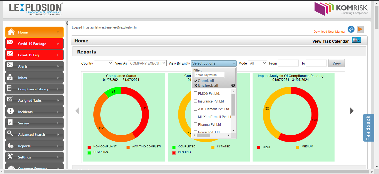Screen dimensions: 379x174
Task: Click the Alerts envelope icon
Action: tap(11, 65)
